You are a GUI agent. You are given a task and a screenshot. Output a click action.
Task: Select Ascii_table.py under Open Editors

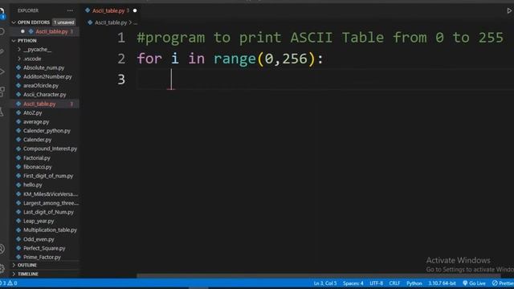tap(51, 31)
